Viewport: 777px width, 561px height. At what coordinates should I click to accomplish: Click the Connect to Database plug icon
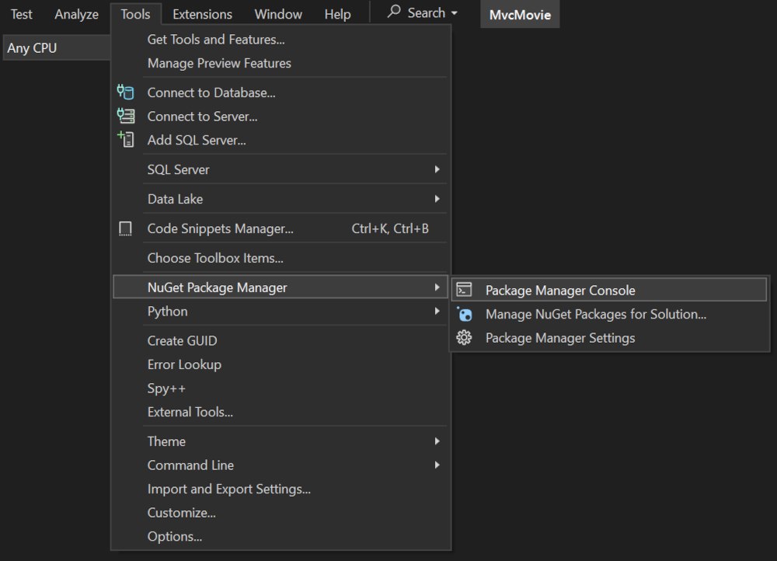pyautogui.click(x=125, y=92)
